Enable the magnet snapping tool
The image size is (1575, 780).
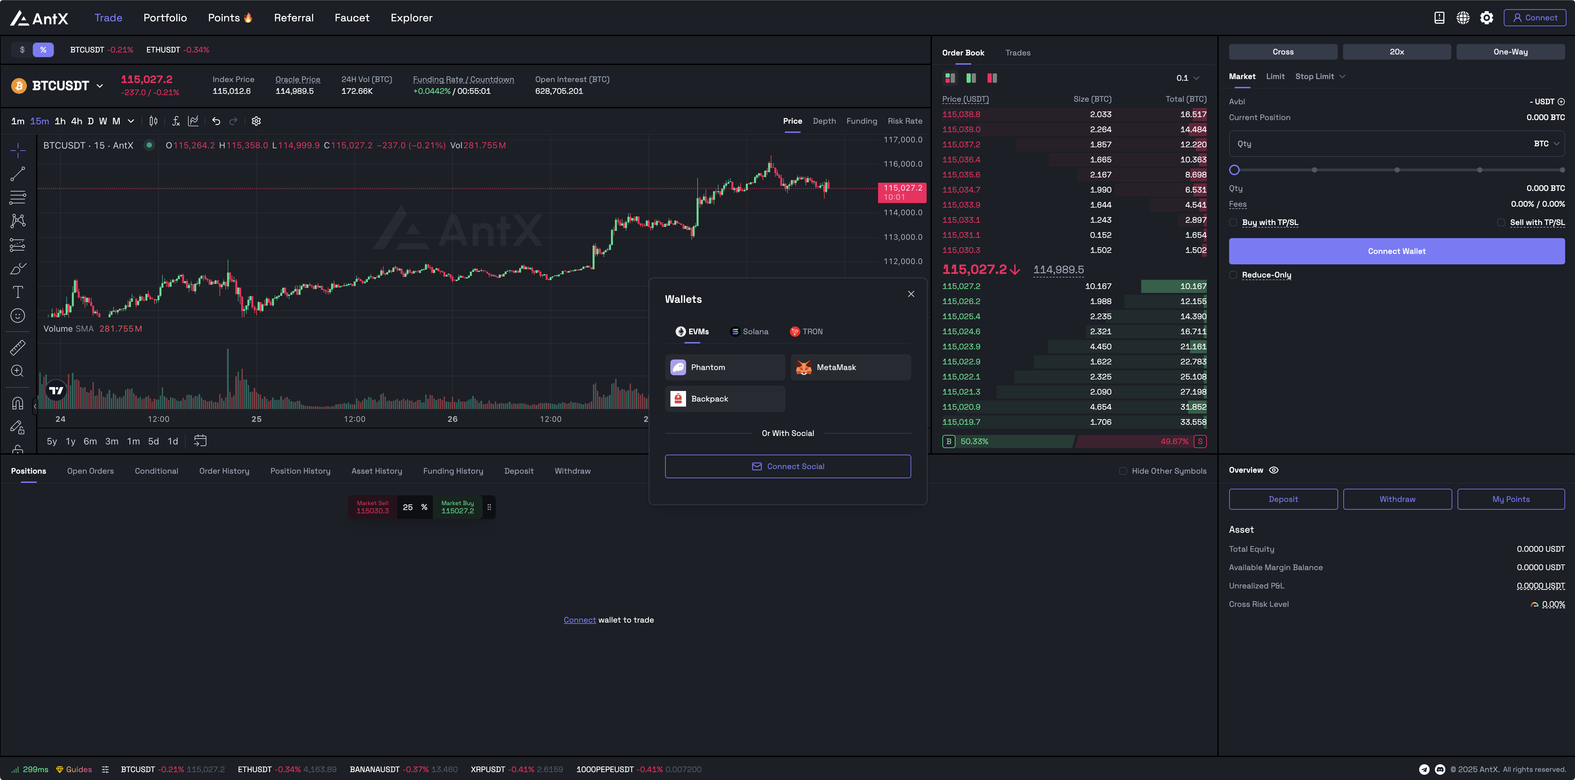[18, 402]
